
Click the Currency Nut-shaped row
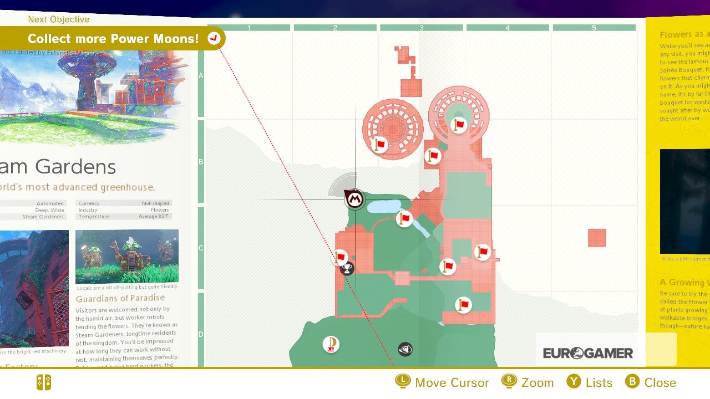124,203
